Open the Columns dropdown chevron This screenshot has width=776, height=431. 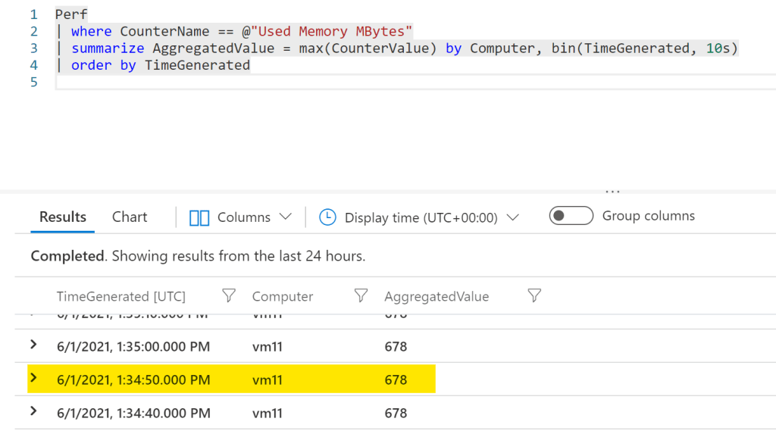click(285, 217)
